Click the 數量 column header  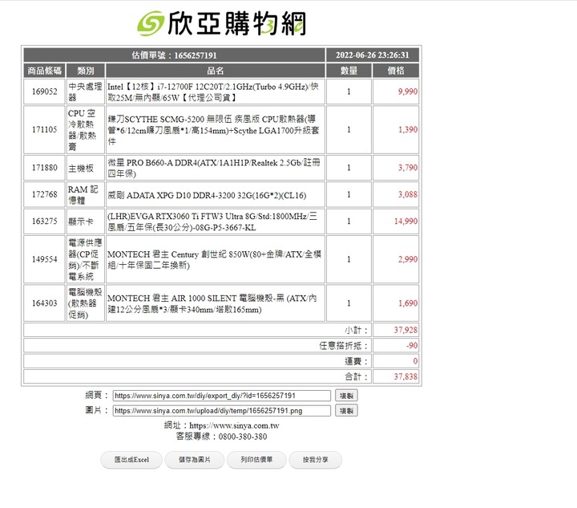[x=349, y=71]
